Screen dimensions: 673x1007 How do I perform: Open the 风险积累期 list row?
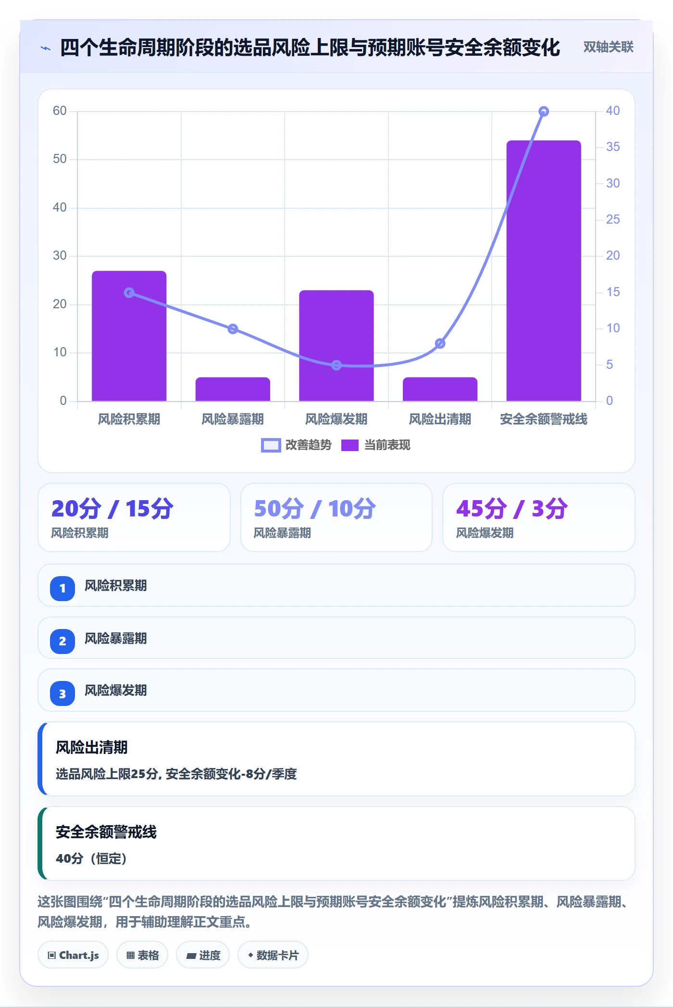click(x=336, y=585)
